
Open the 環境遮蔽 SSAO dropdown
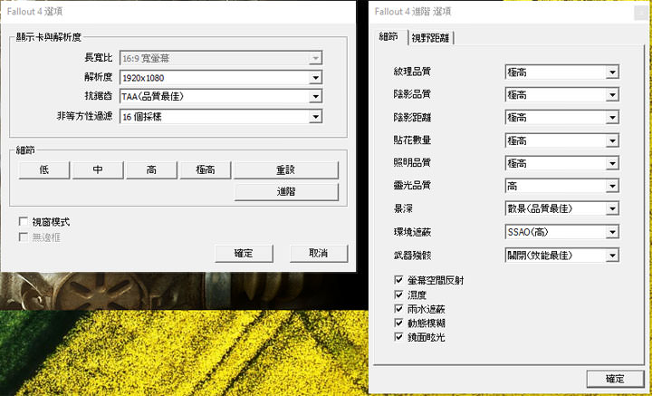pyautogui.click(x=562, y=232)
